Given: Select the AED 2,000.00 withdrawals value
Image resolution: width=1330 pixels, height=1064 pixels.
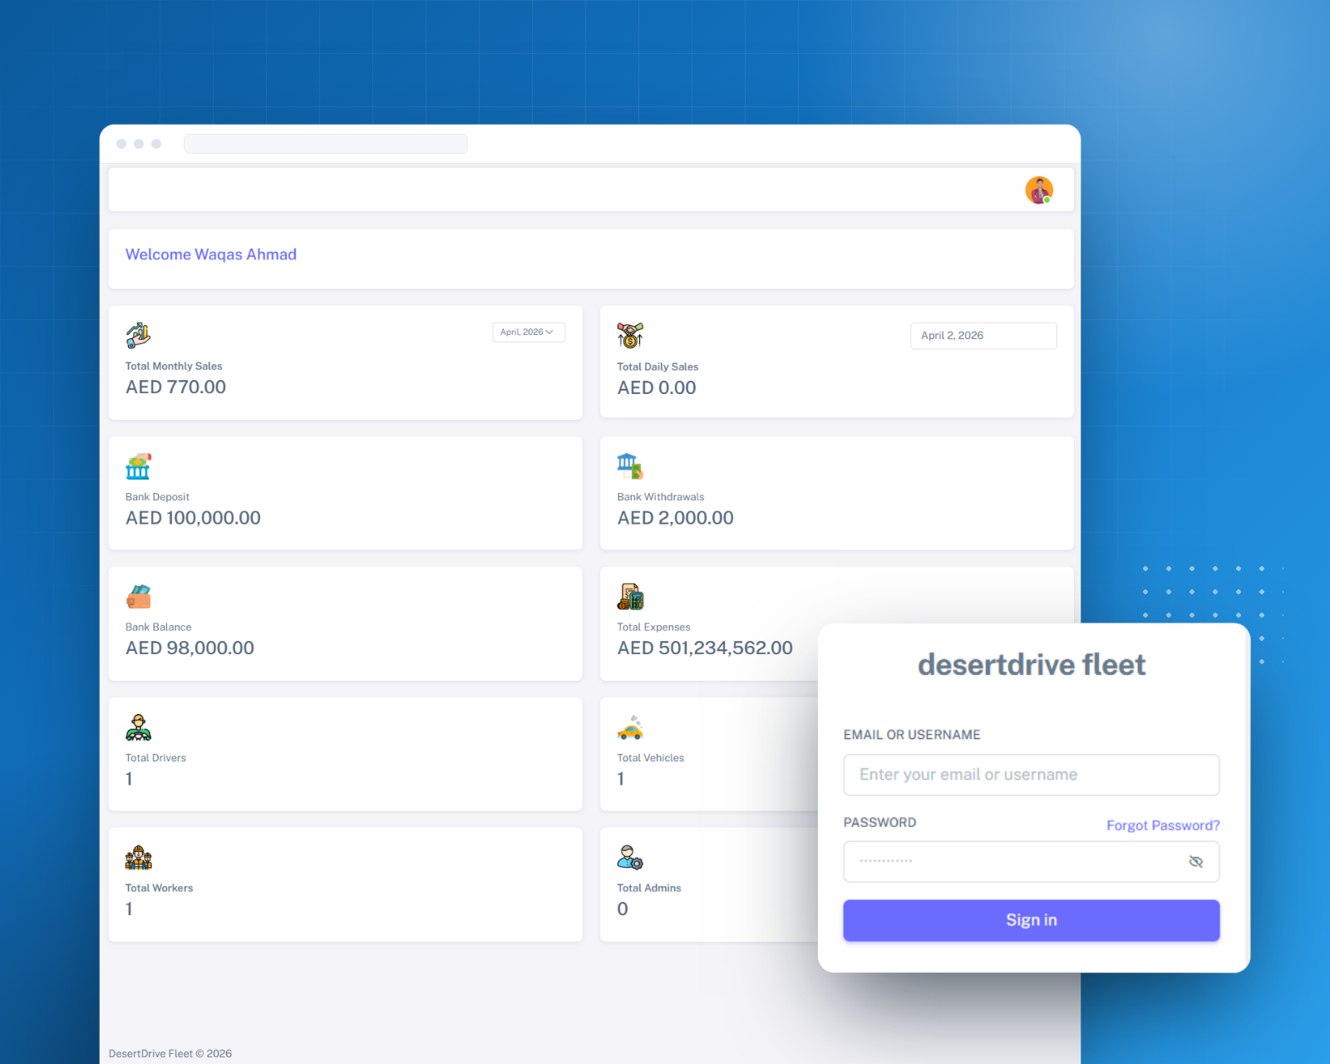Looking at the screenshot, I should (675, 518).
